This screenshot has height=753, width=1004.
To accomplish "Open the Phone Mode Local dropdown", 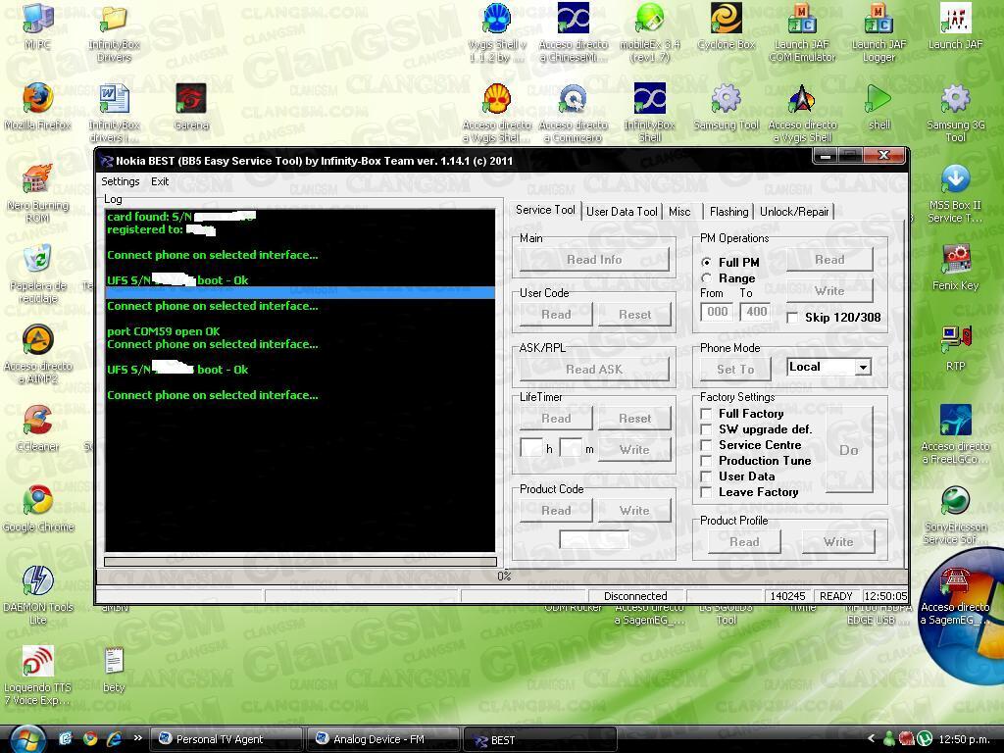I will 863,367.
